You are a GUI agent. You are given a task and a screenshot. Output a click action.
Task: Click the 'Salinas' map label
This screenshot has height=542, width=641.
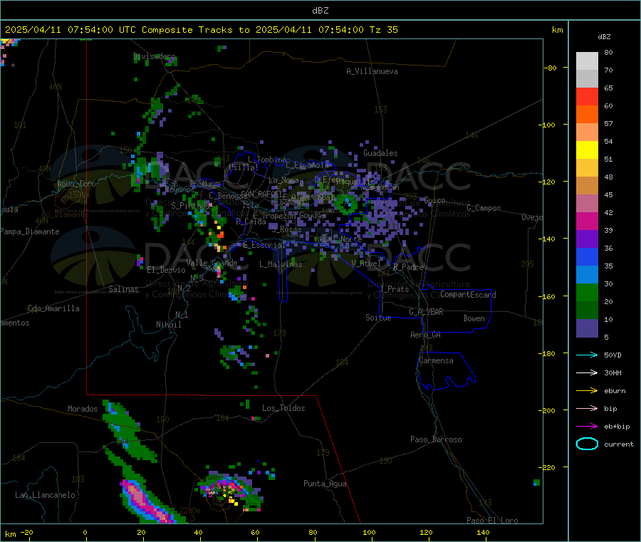click(x=123, y=289)
